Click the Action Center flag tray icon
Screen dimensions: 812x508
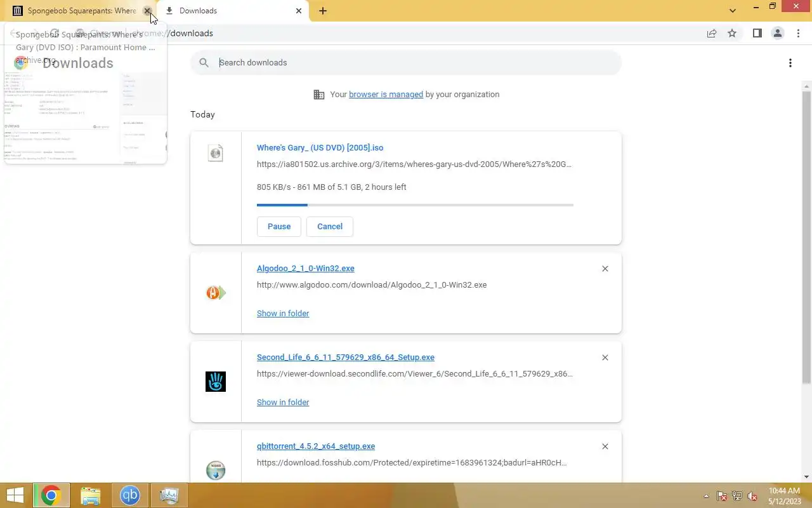coord(722,496)
